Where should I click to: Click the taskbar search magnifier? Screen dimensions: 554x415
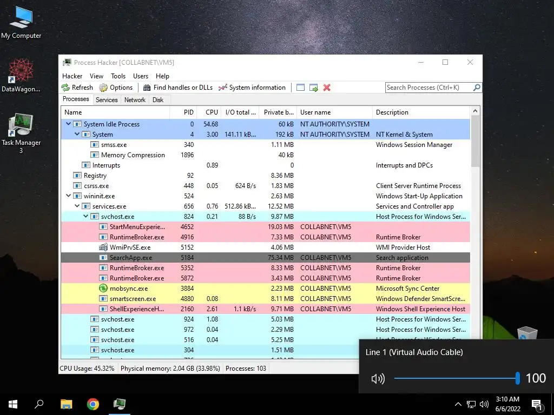[x=39, y=404]
